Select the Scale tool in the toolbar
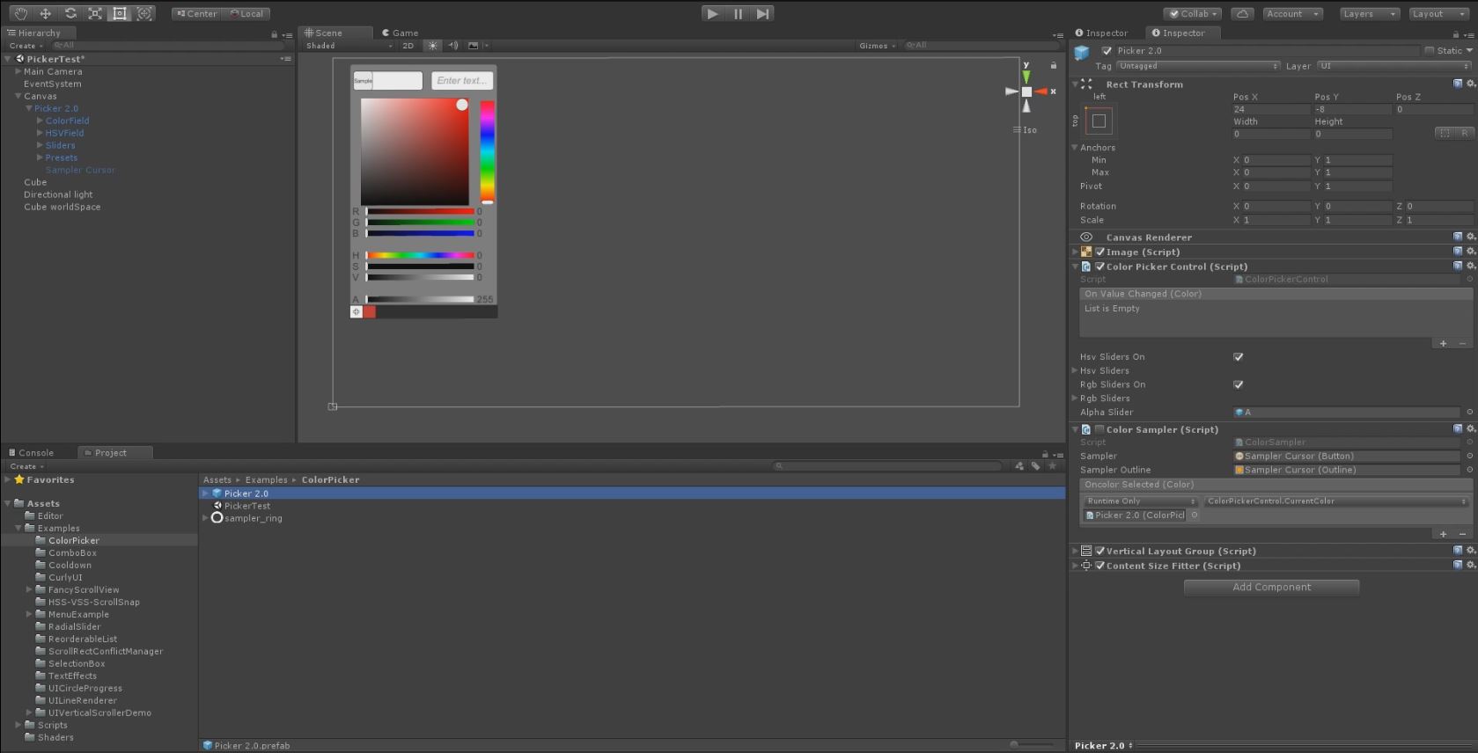 pyautogui.click(x=95, y=13)
